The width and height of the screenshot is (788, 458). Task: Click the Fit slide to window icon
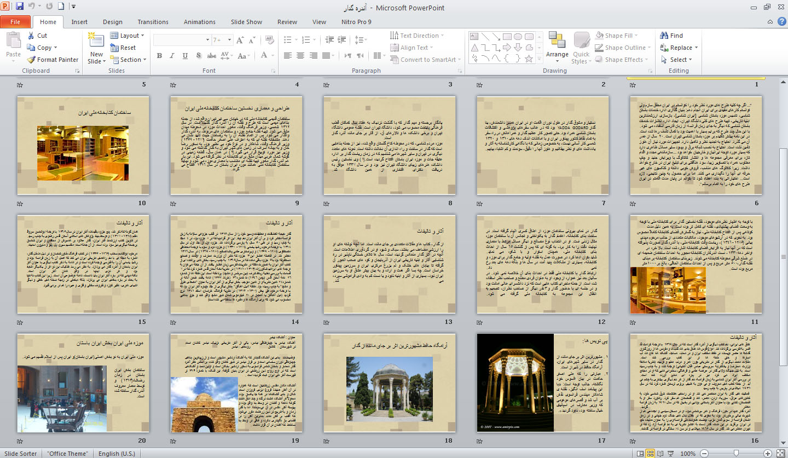click(x=781, y=454)
